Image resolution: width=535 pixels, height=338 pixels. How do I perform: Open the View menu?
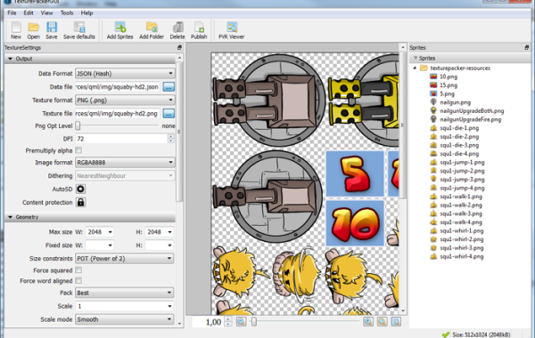(46, 13)
